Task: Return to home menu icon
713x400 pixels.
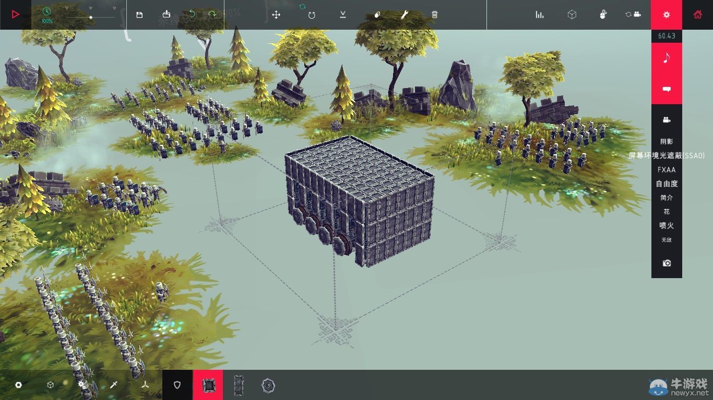Action: click(x=697, y=15)
